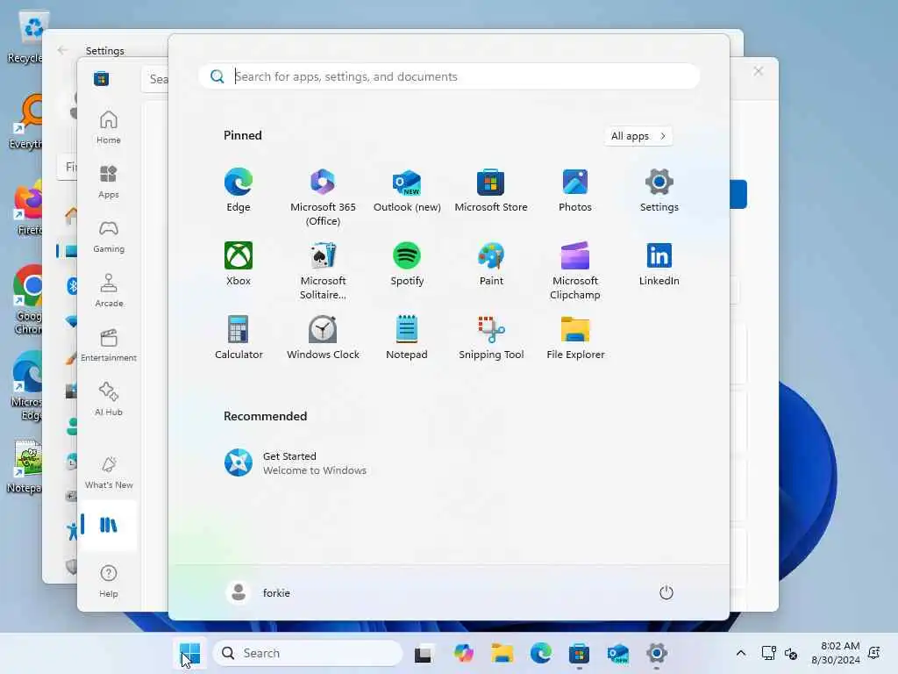The image size is (898, 674).
Task: Open the network icon in system tray
Action: [x=768, y=653]
